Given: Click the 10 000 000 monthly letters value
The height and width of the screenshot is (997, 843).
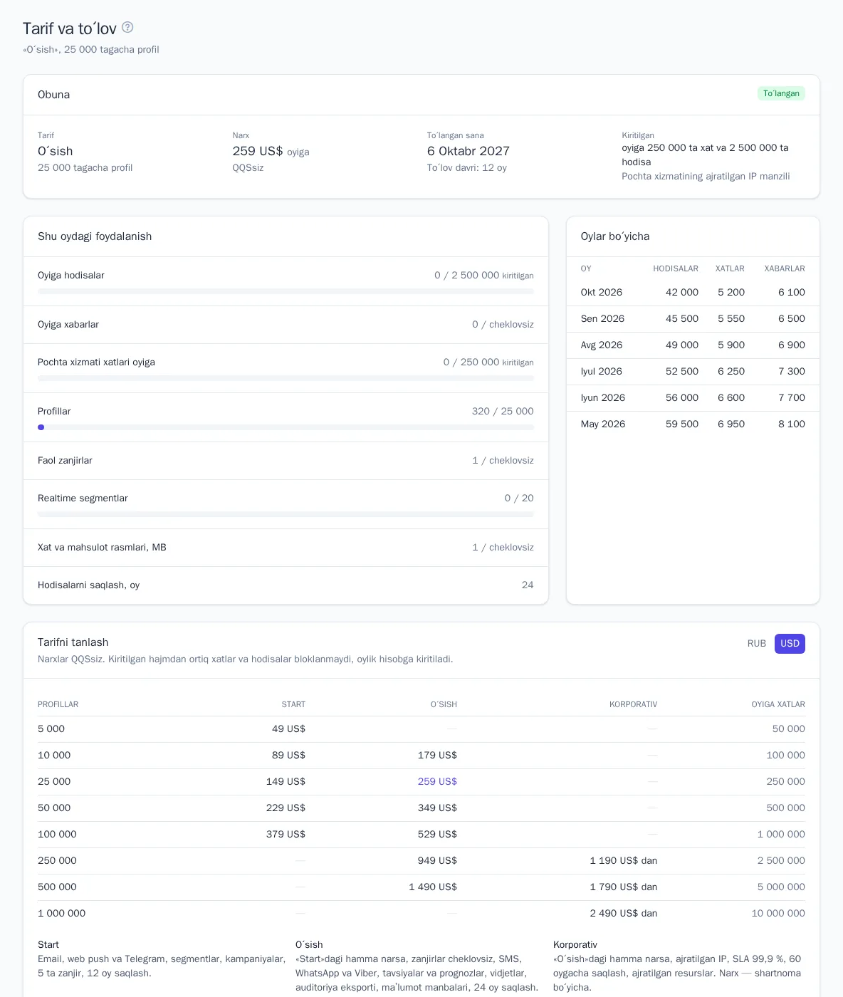Looking at the screenshot, I should click(x=778, y=914).
